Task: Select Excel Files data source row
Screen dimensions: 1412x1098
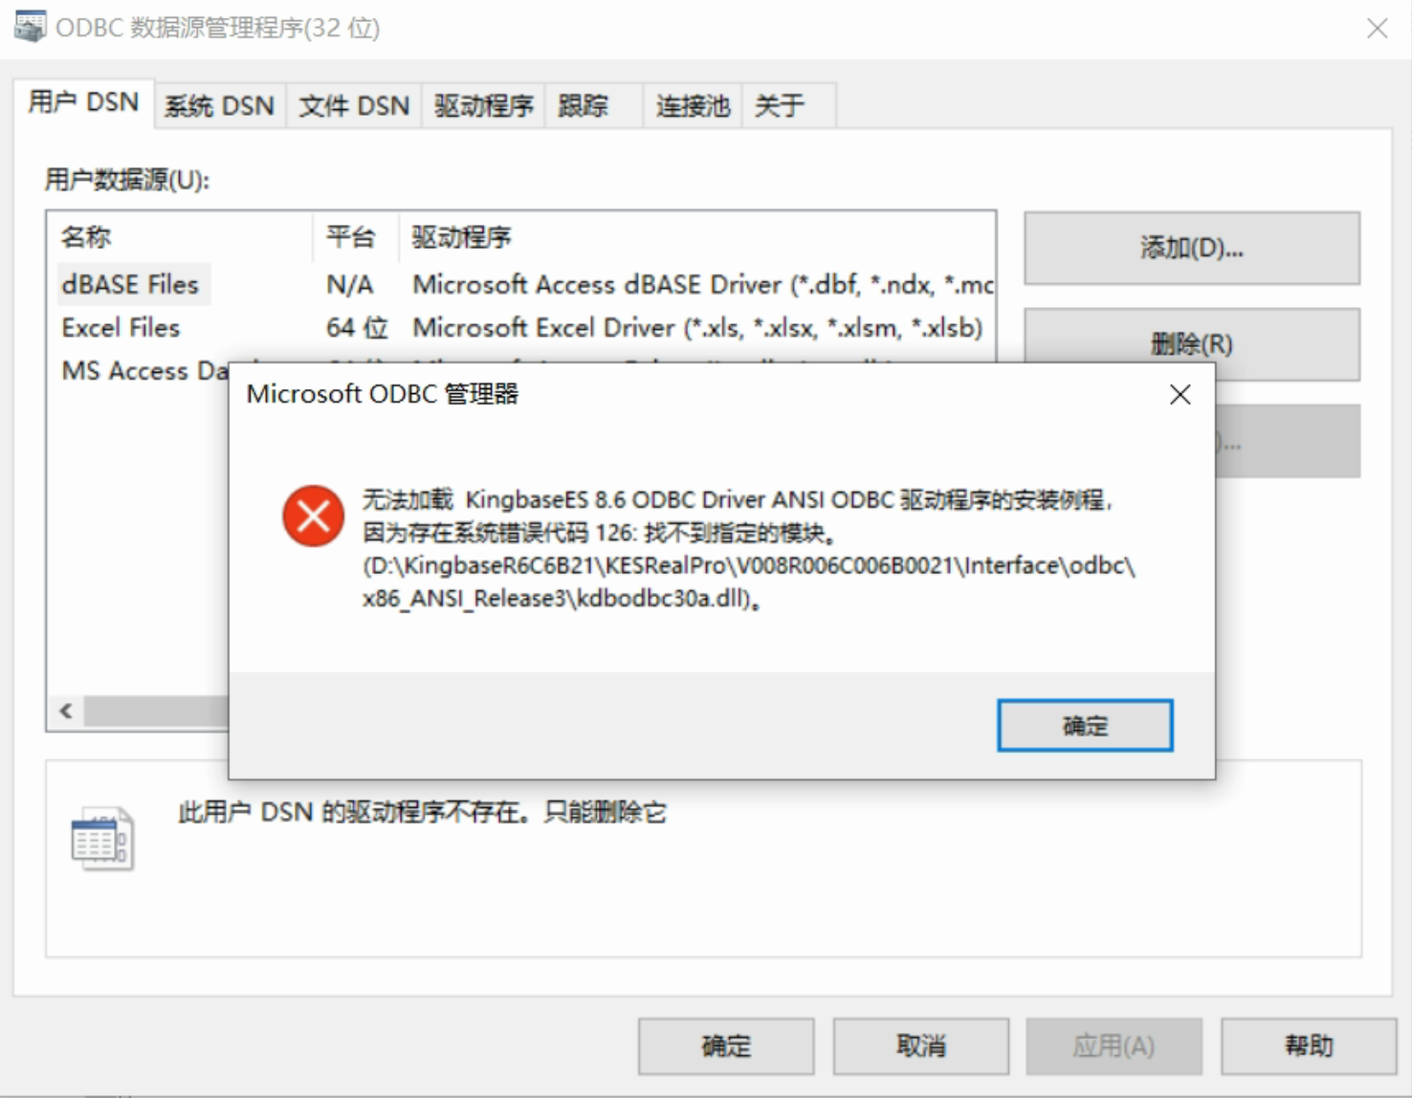Action: tap(520, 327)
